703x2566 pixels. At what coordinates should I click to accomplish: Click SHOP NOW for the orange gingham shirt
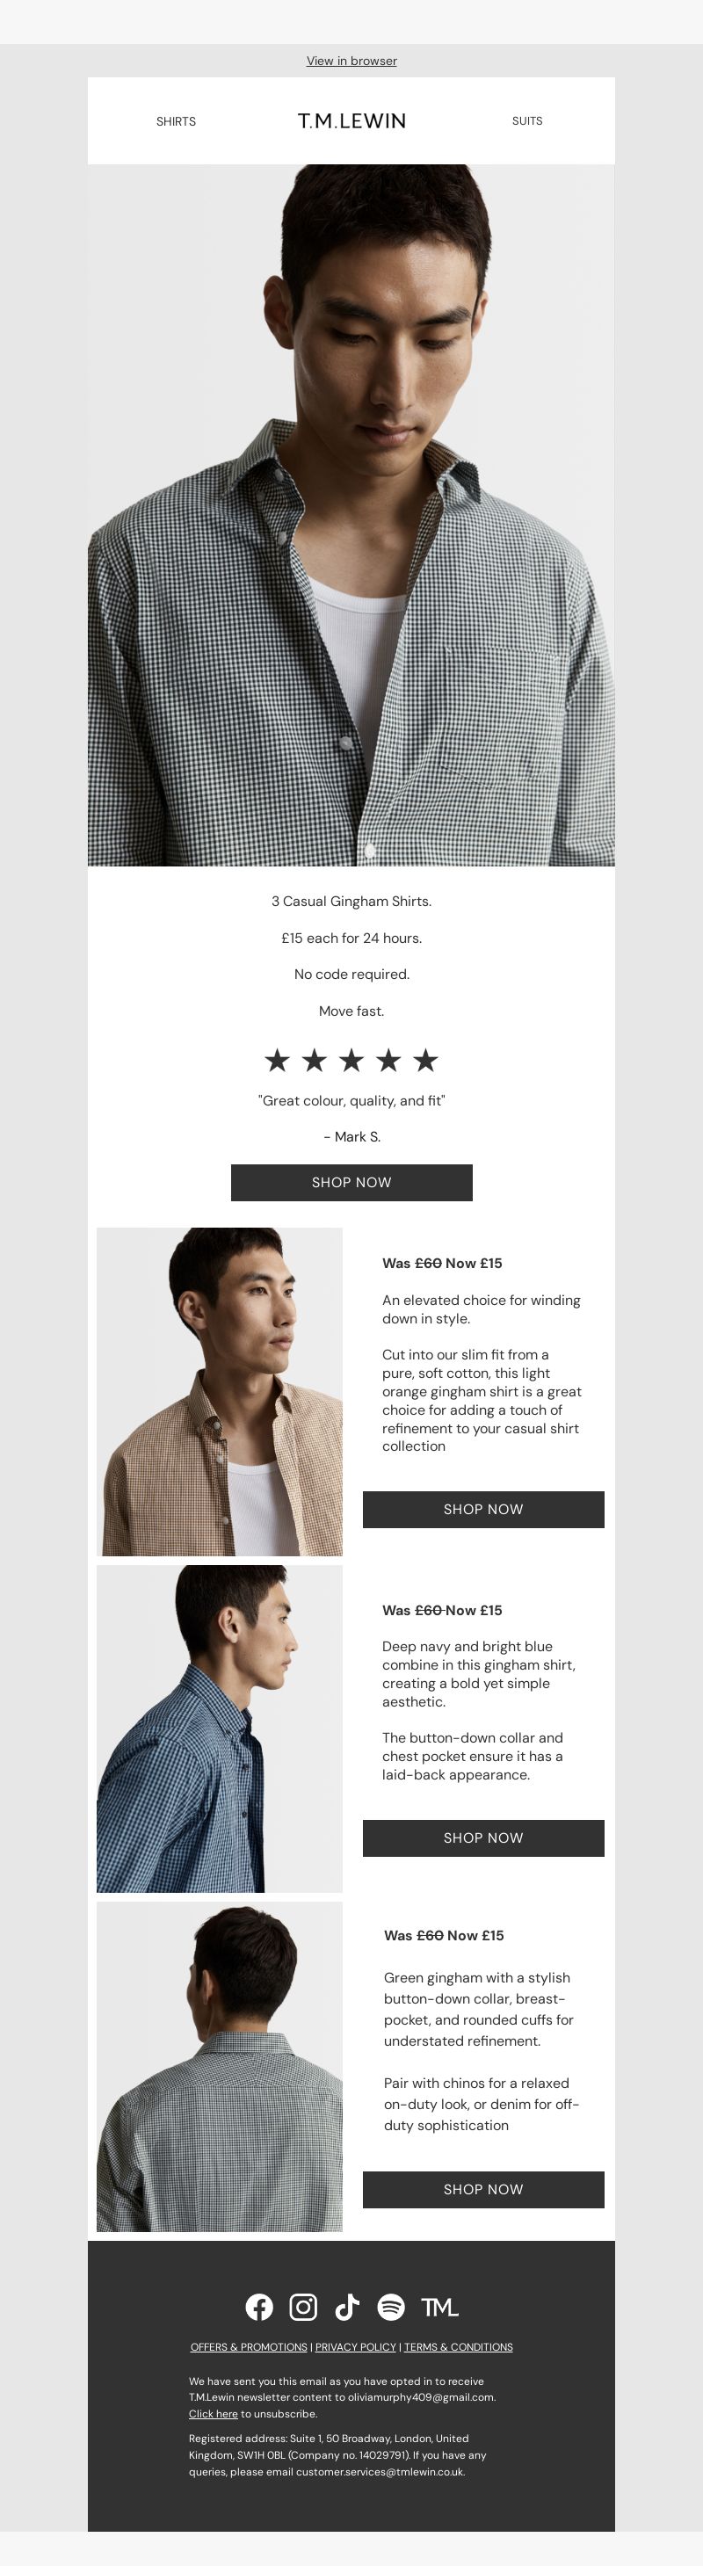point(483,1509)
